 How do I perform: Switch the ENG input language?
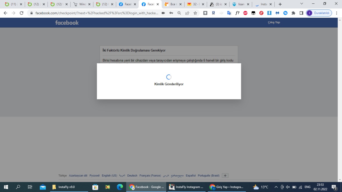(308, 187)
